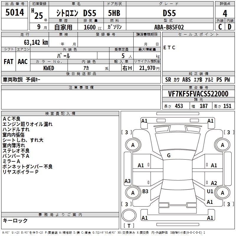Click the interior grade D cell
The image size is (236, 236).
[x=230, y=27]
